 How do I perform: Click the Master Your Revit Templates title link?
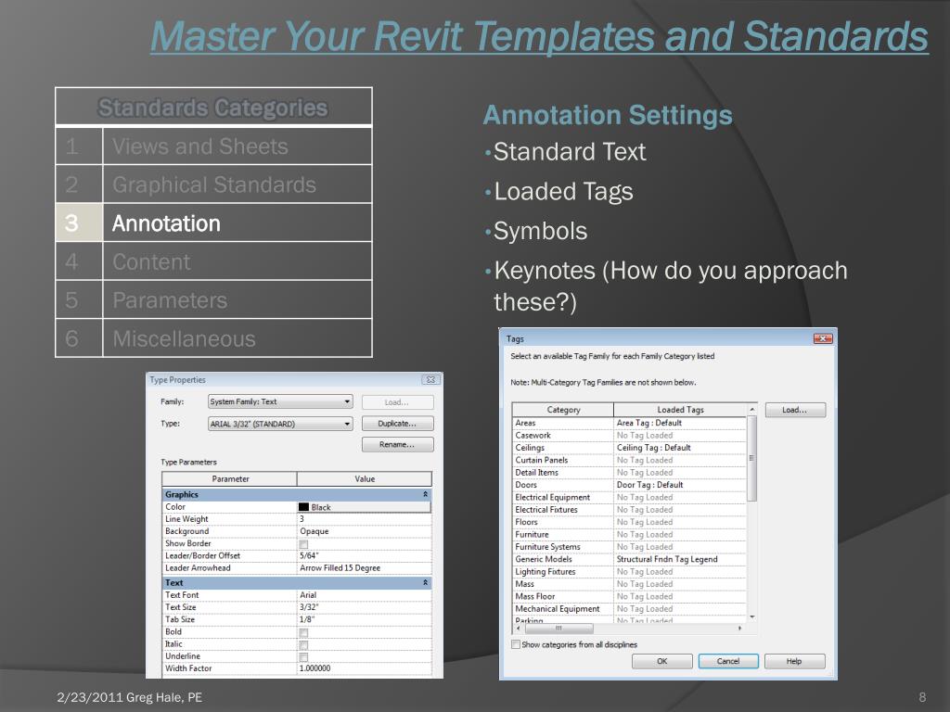pos(539,36)
